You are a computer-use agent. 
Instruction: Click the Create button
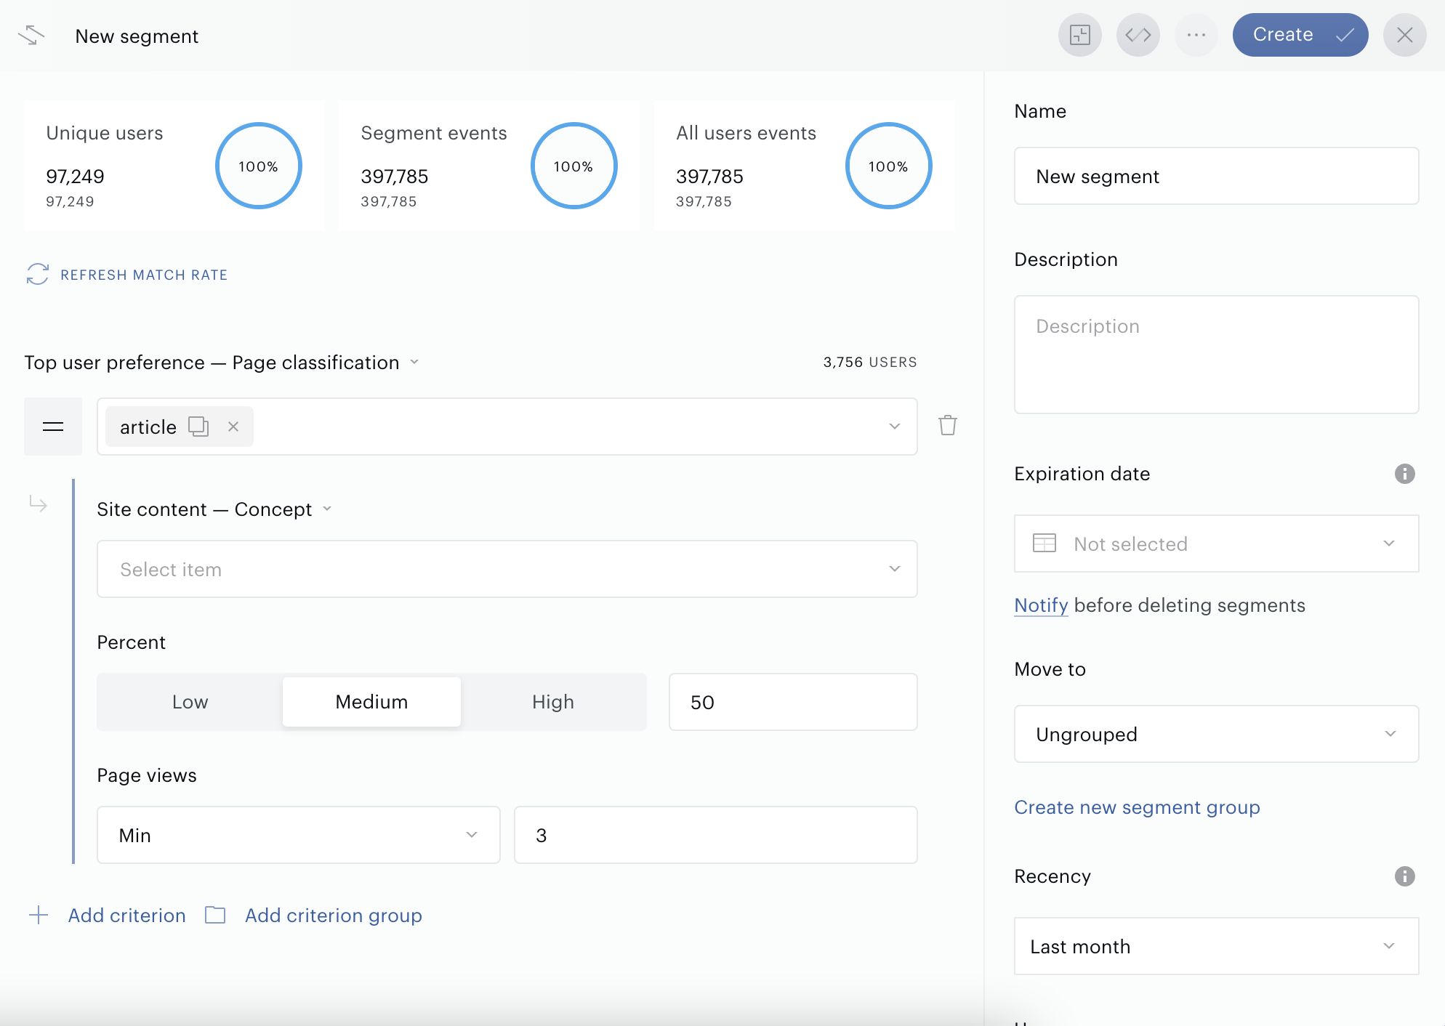tap(1300, 35)
